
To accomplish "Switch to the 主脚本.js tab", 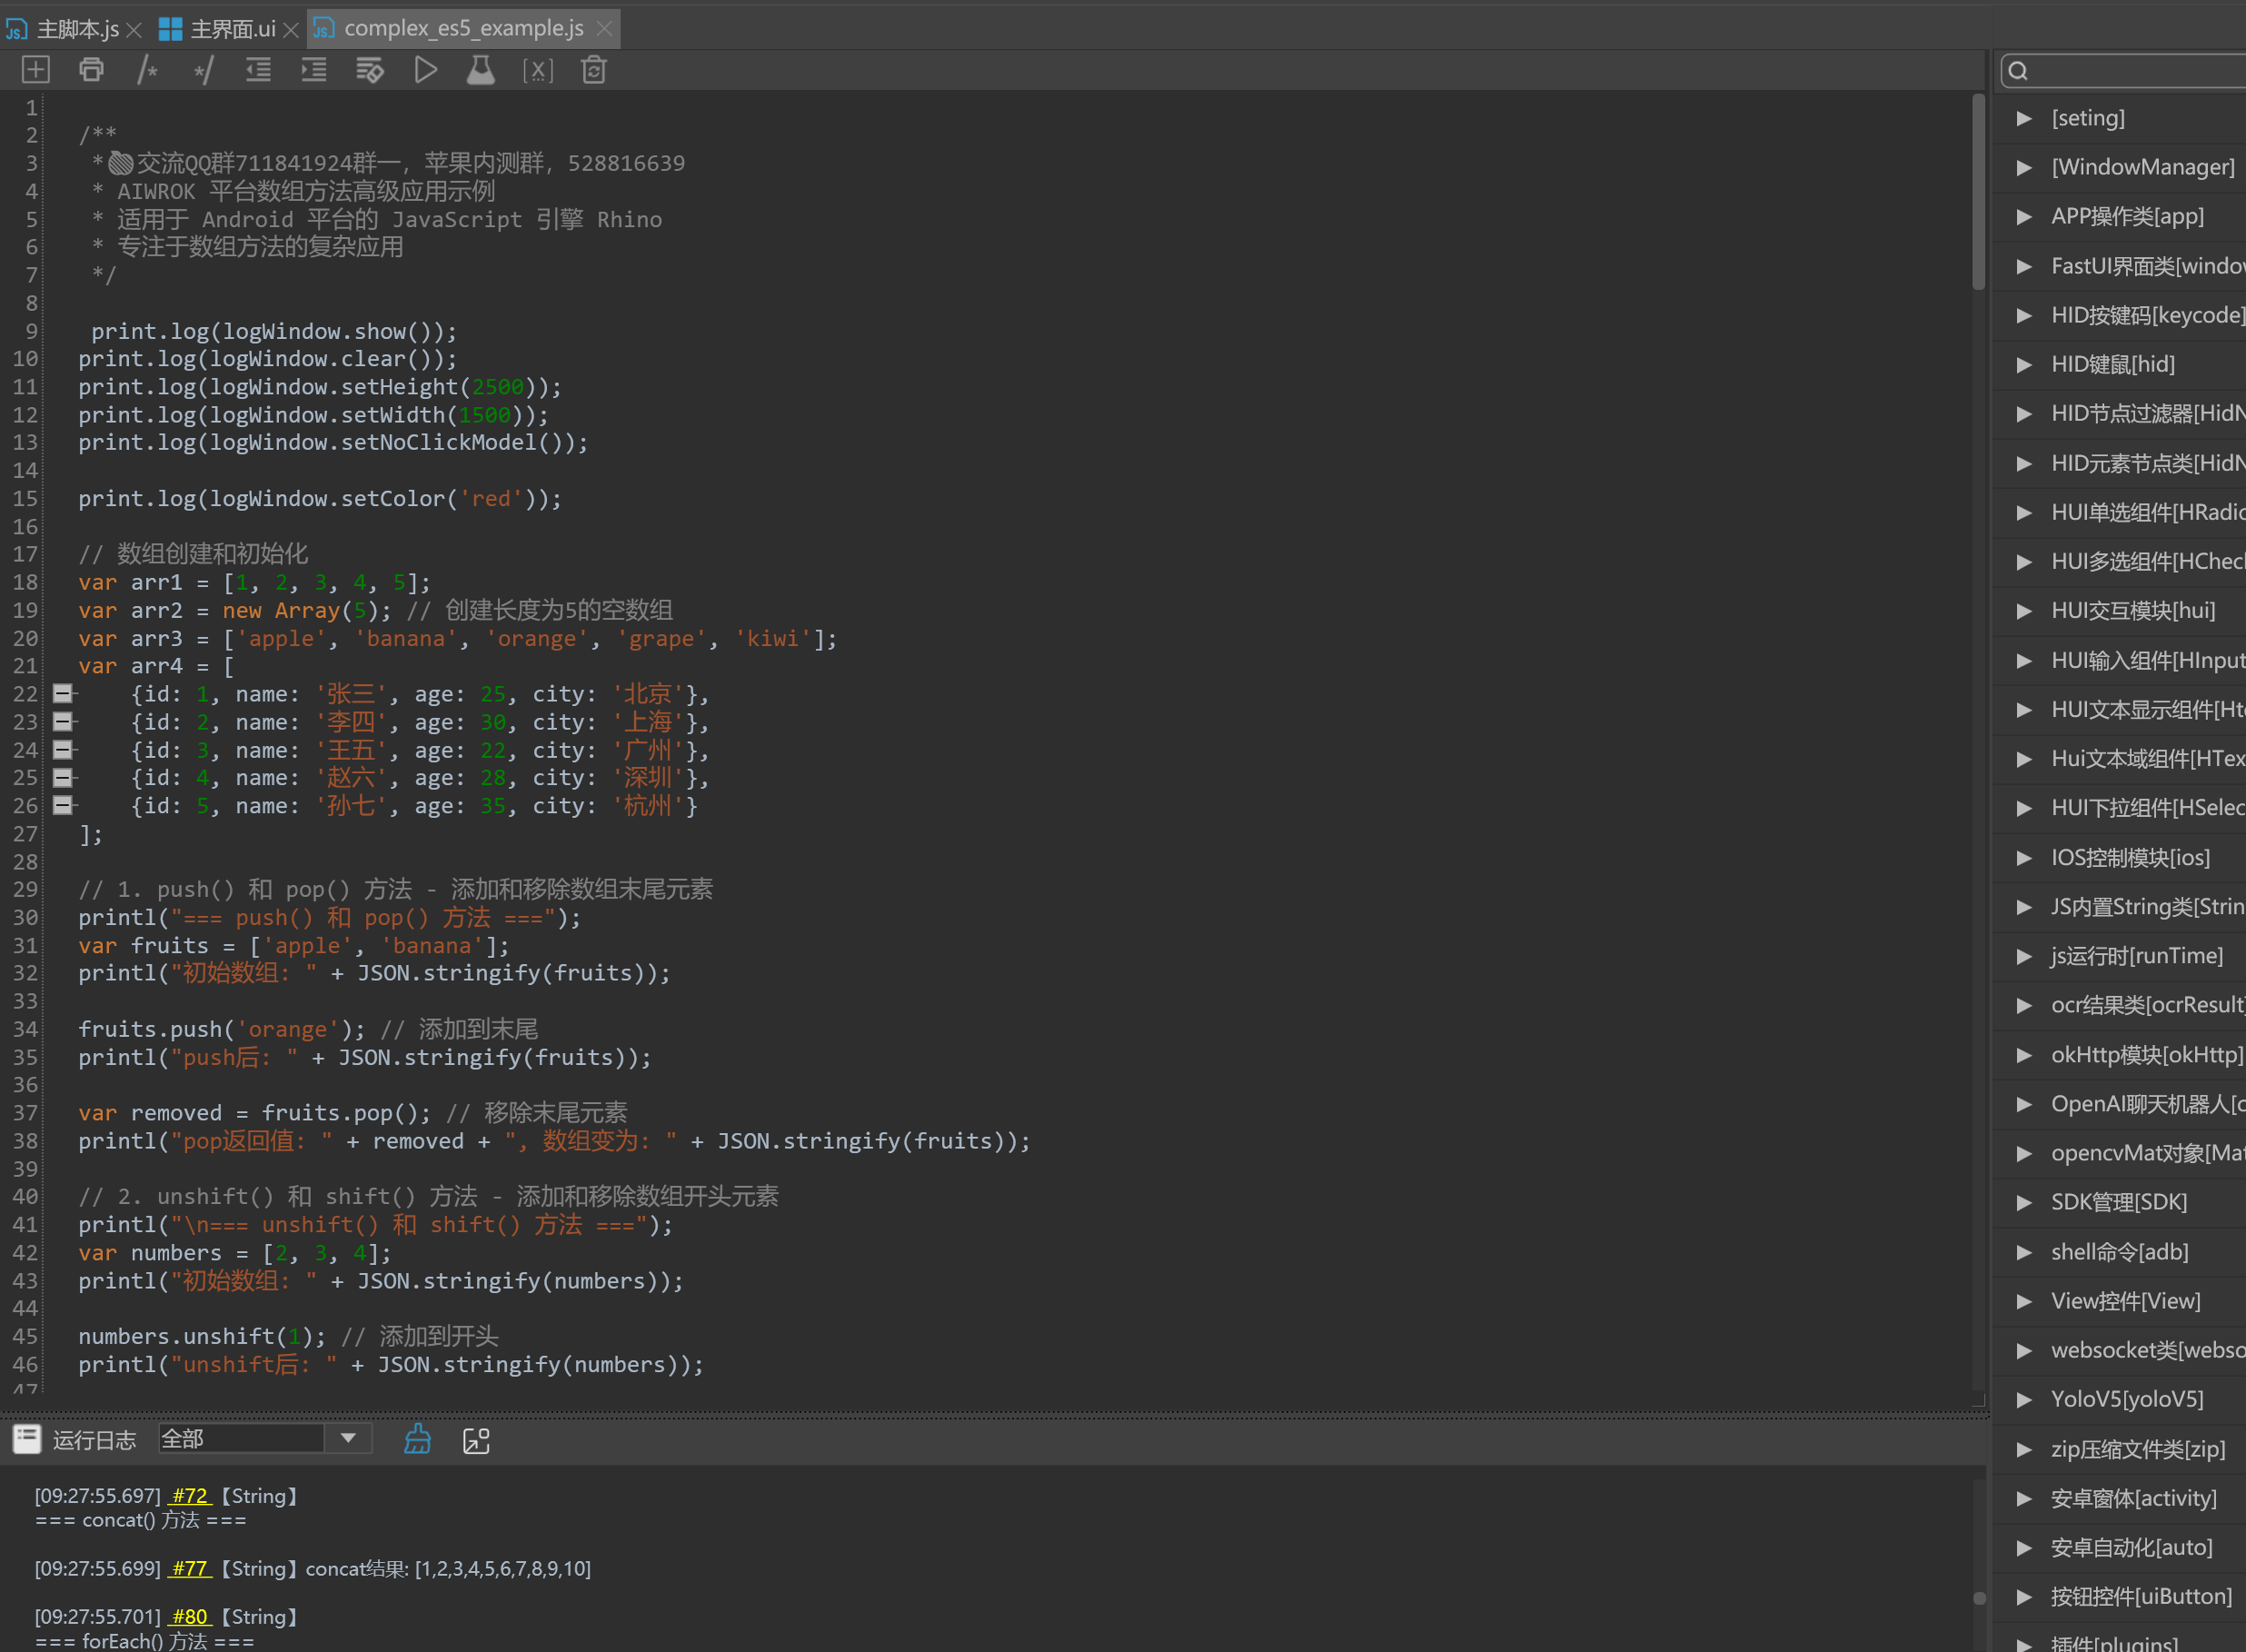I will click(x=76, y=29).
